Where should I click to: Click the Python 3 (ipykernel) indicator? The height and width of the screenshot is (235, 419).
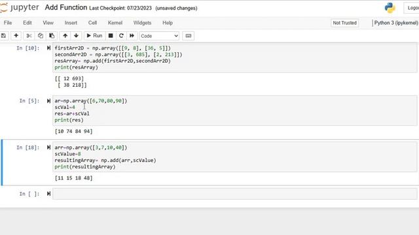(395, 23)
